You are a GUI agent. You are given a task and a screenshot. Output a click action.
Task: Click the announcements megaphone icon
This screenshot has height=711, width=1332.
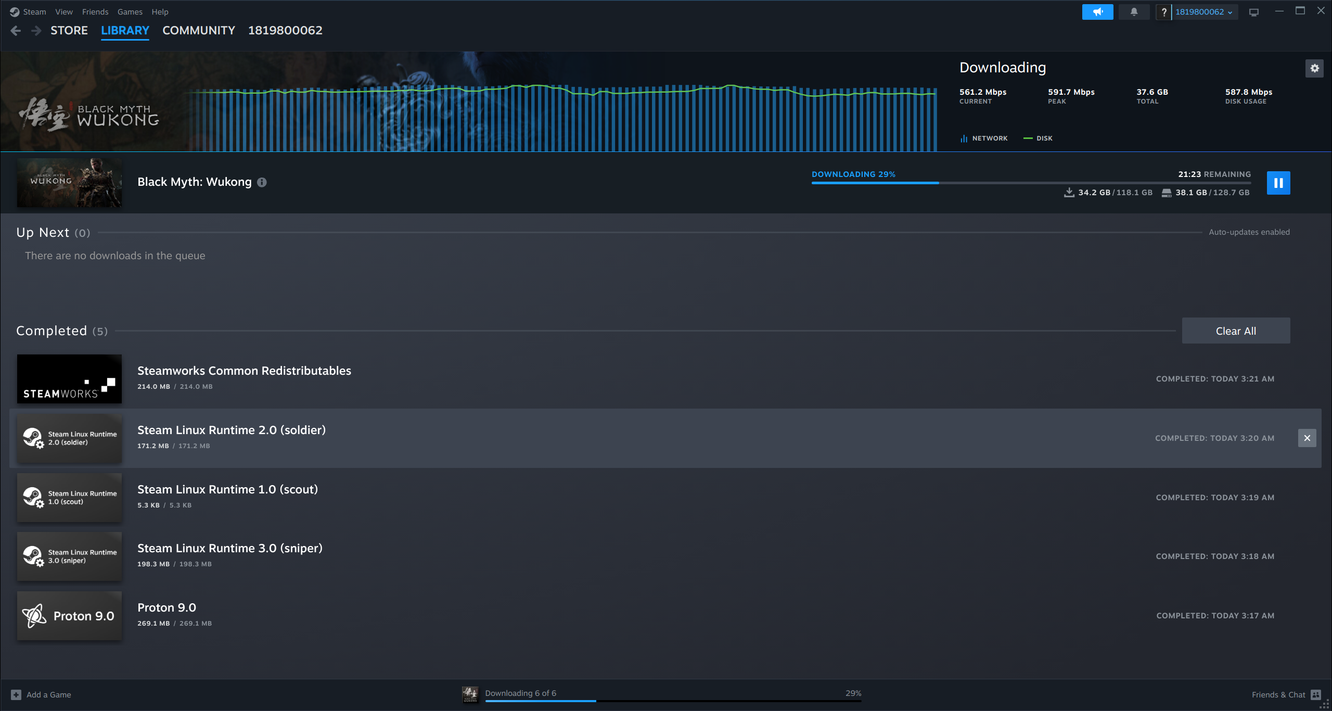pyautogui.click(x=1098, y=12)
